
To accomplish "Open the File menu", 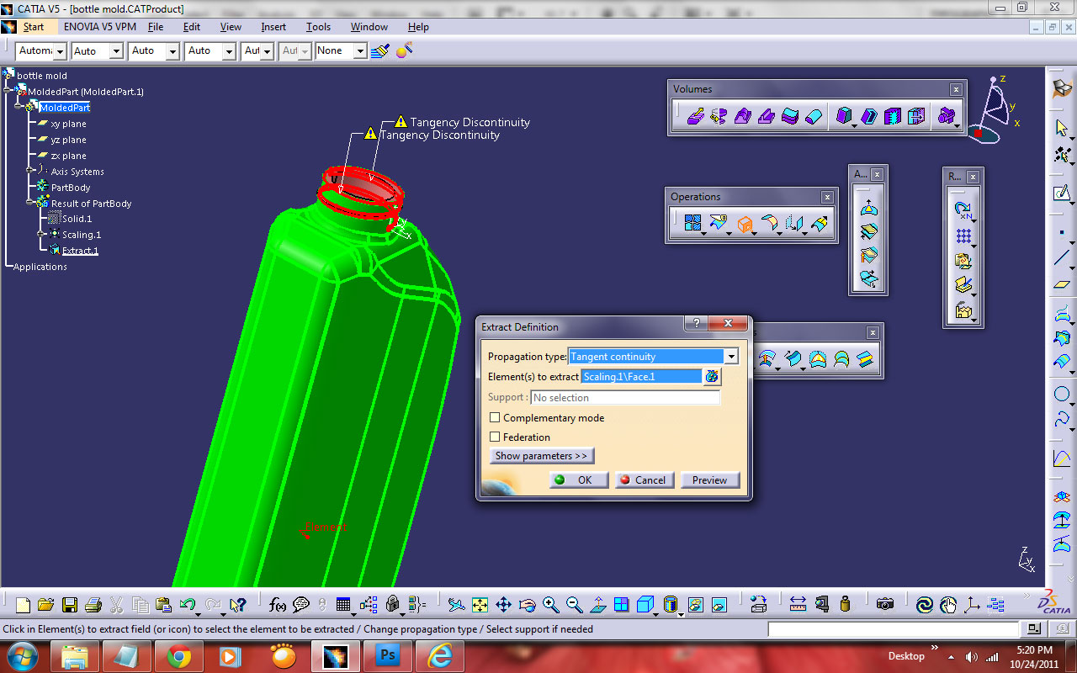I will 156,27.
